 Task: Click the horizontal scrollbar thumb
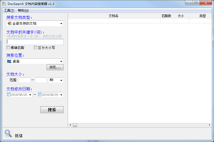[x=75, y=125]
